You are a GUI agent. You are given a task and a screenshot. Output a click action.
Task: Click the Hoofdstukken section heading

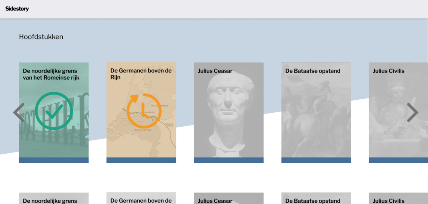41,37
